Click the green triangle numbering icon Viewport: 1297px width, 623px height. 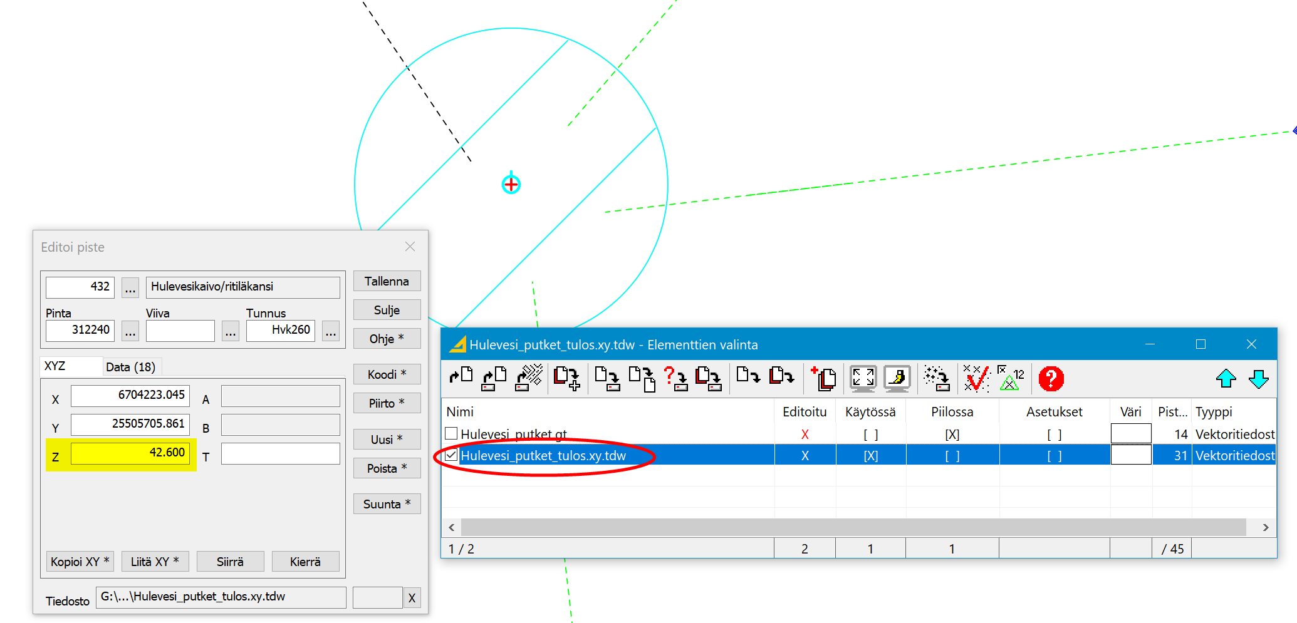coord(1010,379)
